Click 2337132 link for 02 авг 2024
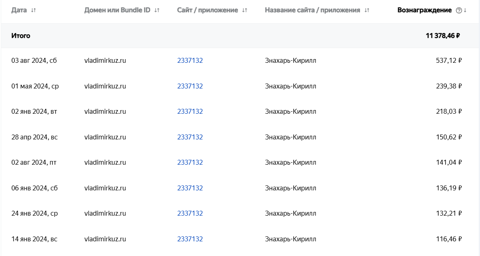Screen dimensions: 480x256 190,162
